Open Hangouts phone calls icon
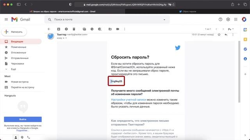 (29, 137)
